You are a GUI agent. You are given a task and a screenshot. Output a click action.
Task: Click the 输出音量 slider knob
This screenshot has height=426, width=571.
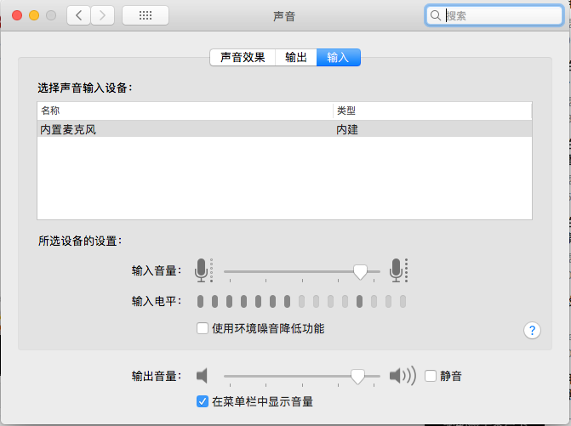coord(358,376)
